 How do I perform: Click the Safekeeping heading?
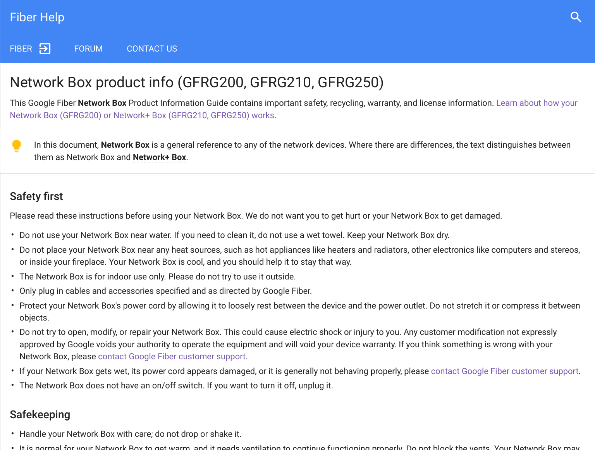[40, 415]
